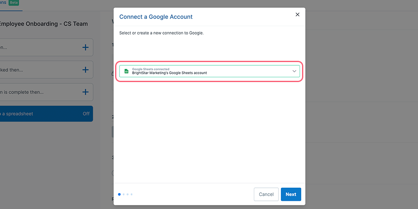Screen dimensions: 418x209
Task: Click the Next button
Action: pyautogui.click(x=291, y=194)
